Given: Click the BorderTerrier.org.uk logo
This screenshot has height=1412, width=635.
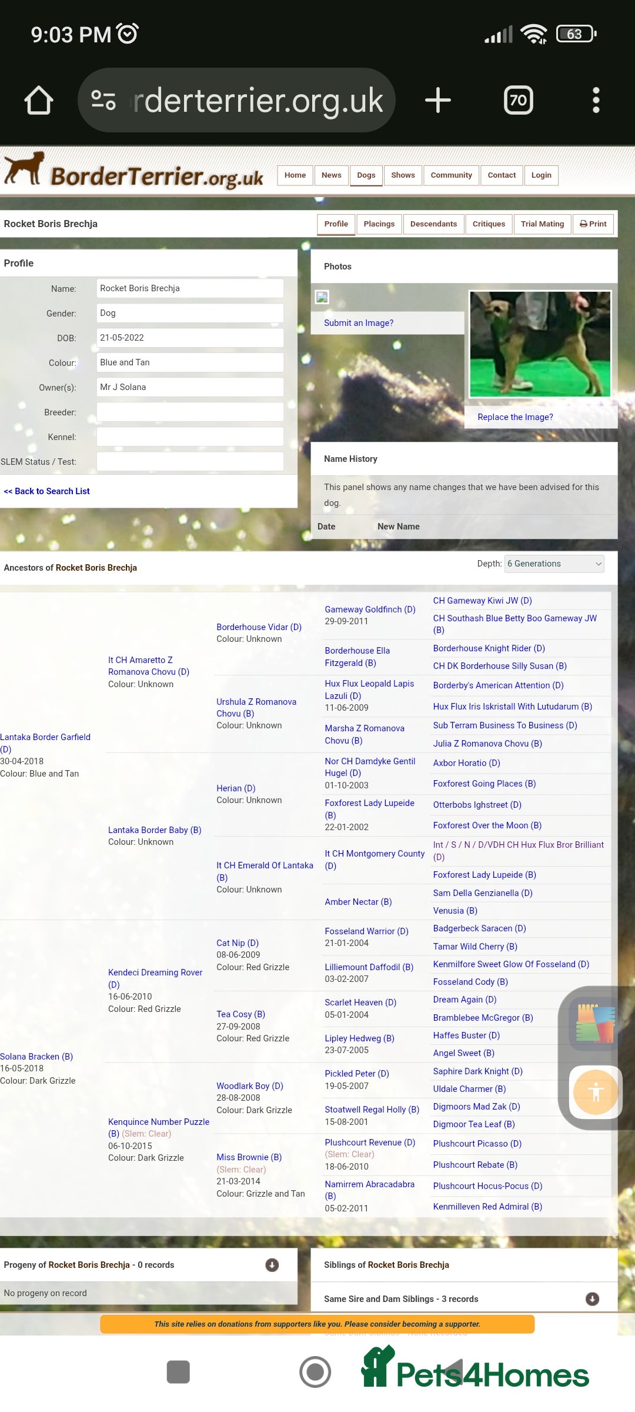Looking at the screenshot, I should (x=134, y=172).
